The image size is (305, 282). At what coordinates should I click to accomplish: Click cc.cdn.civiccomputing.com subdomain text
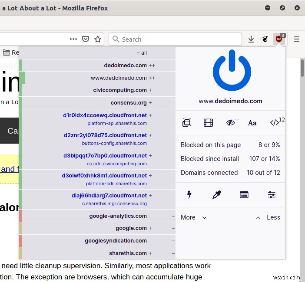pos(117,164)
